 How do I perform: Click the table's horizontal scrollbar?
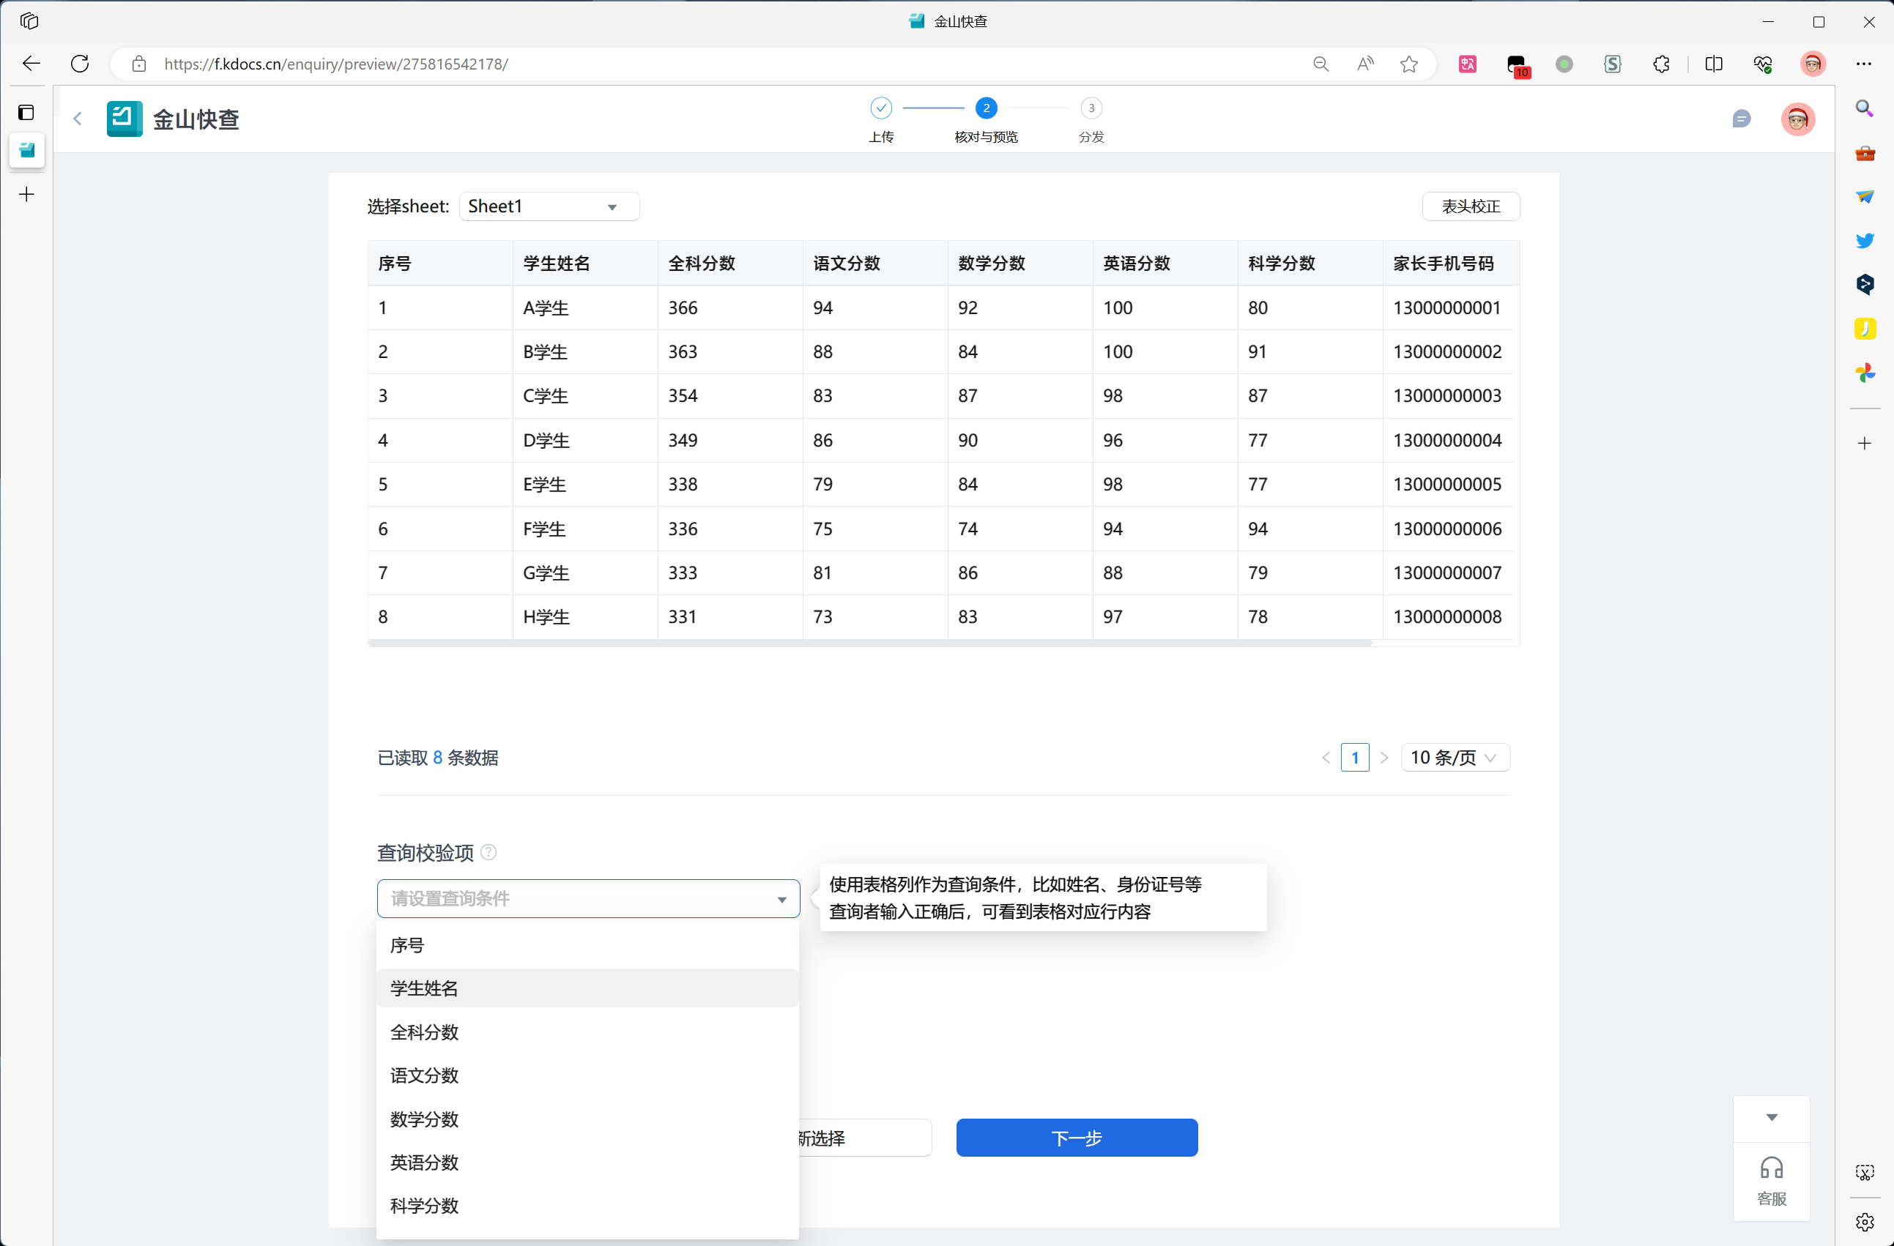coord(869,643)
